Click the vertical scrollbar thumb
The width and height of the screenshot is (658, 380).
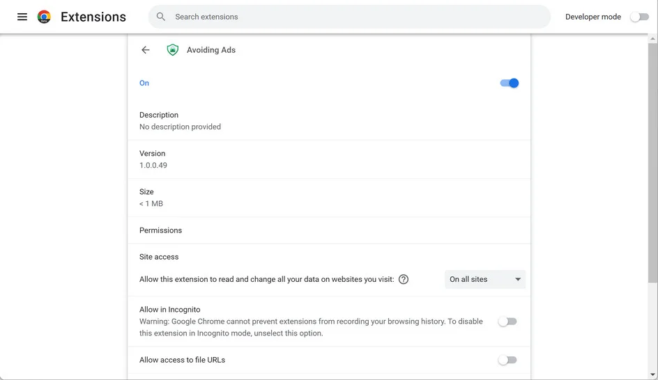click(652, 163)
